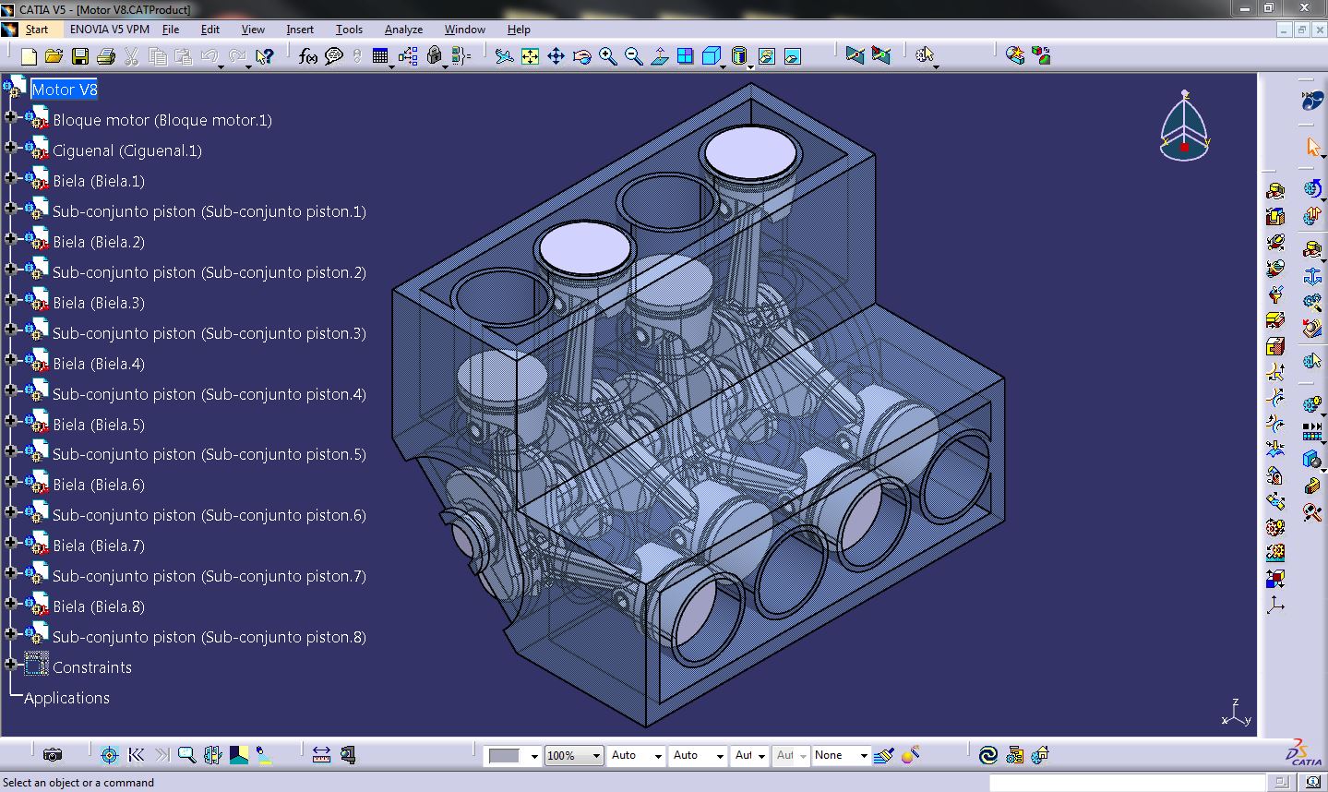The image size is (1328, 792).
Task: Select the Motor V8 root node
Action: coord(64,90)
